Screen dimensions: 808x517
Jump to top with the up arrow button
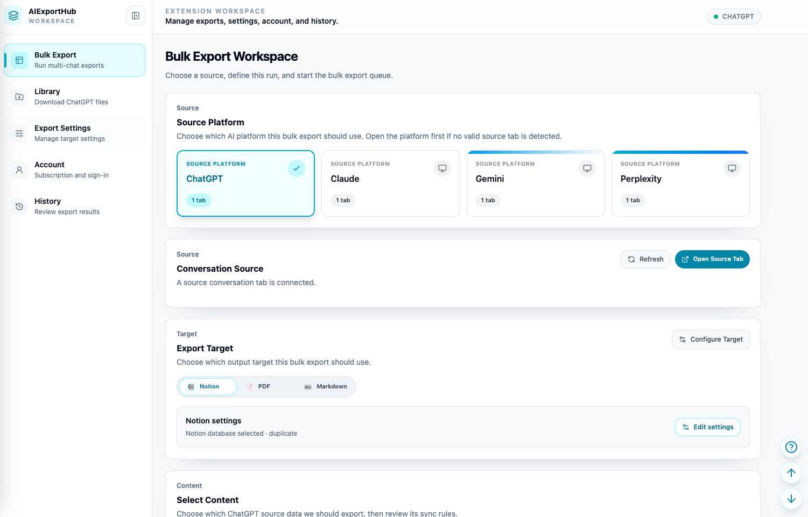[791, 473]
